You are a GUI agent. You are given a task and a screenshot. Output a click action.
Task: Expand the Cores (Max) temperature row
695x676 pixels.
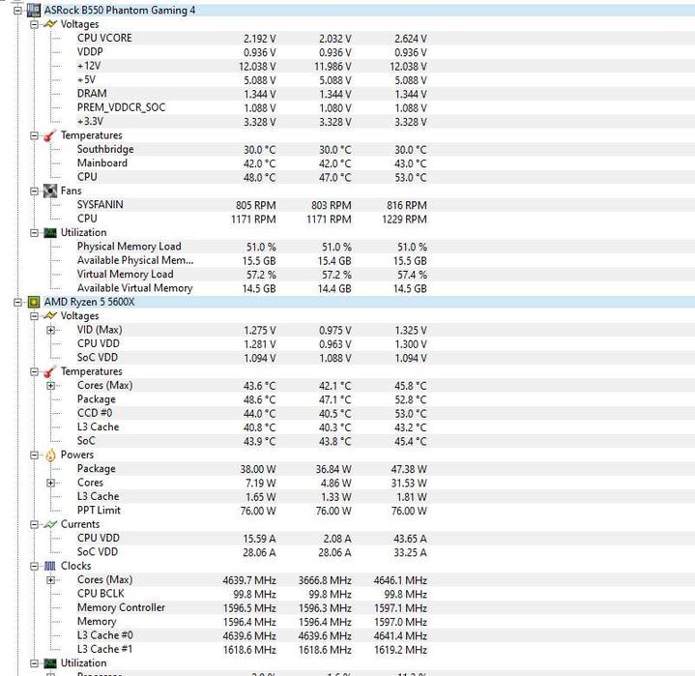click(x=50, y=386)
